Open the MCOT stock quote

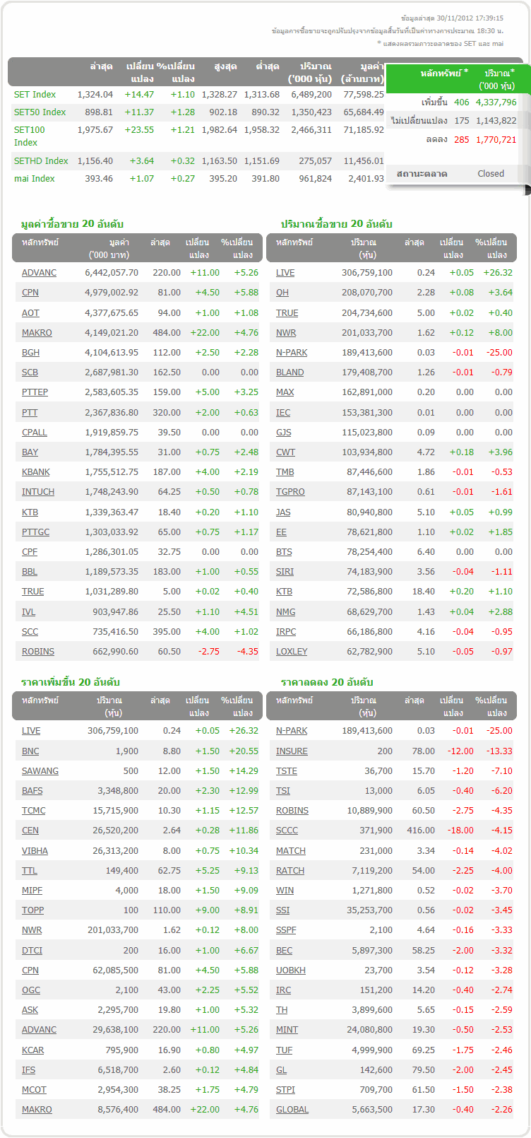(x=34, y=1090)
